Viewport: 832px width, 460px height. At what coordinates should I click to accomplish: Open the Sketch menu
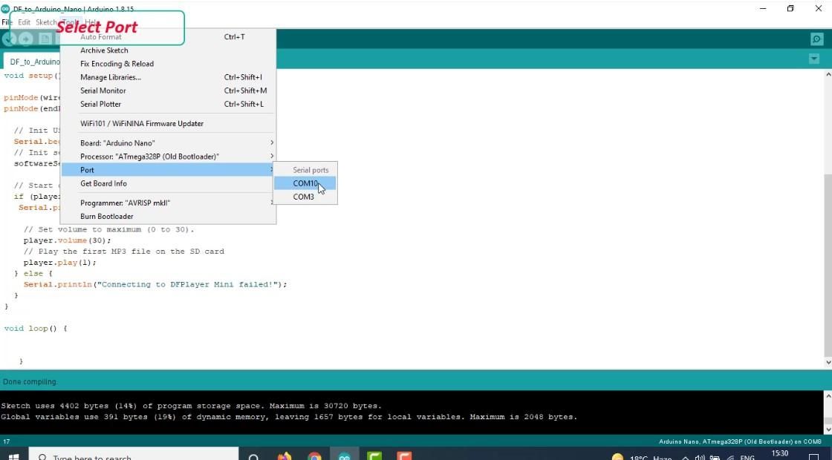click(x=46, y=22)
